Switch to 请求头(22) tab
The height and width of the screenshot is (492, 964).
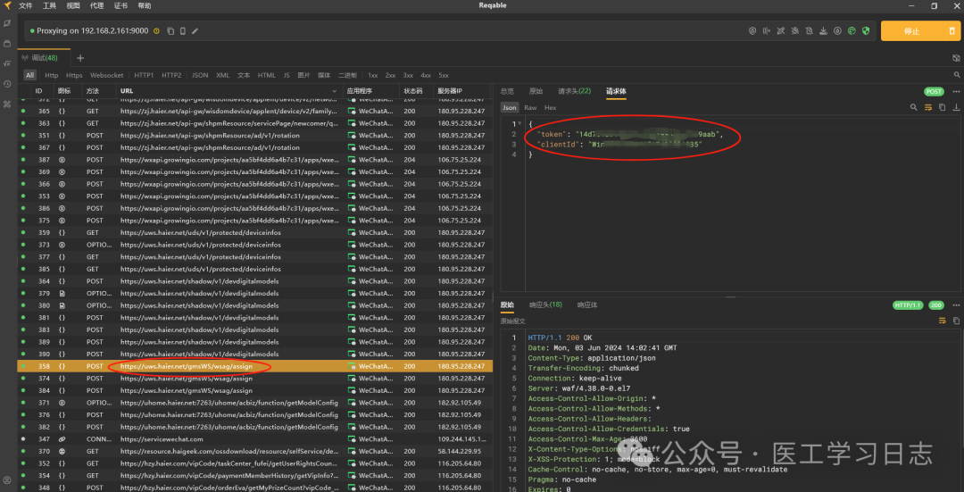(574, 91)
